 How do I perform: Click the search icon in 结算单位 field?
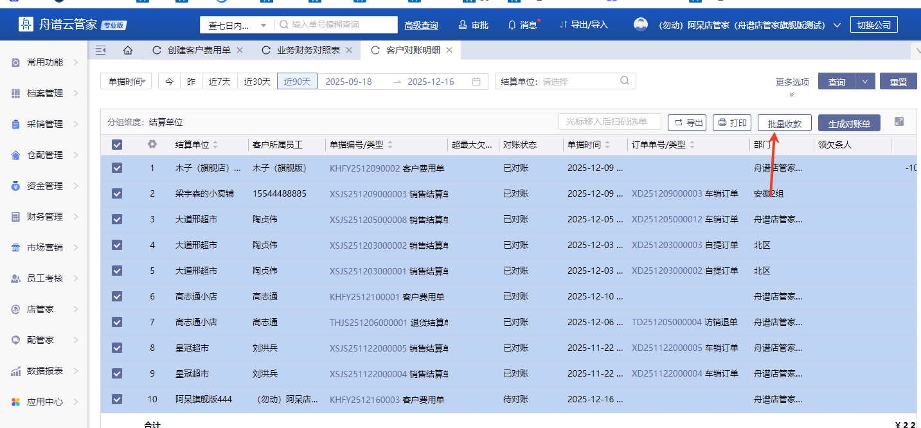[x=625, y=81]
